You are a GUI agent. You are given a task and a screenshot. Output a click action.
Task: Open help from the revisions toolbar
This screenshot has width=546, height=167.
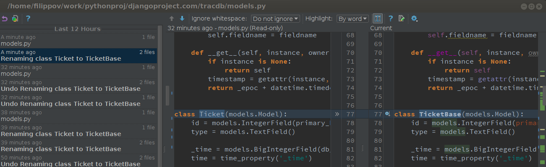[x=28, y=18]
